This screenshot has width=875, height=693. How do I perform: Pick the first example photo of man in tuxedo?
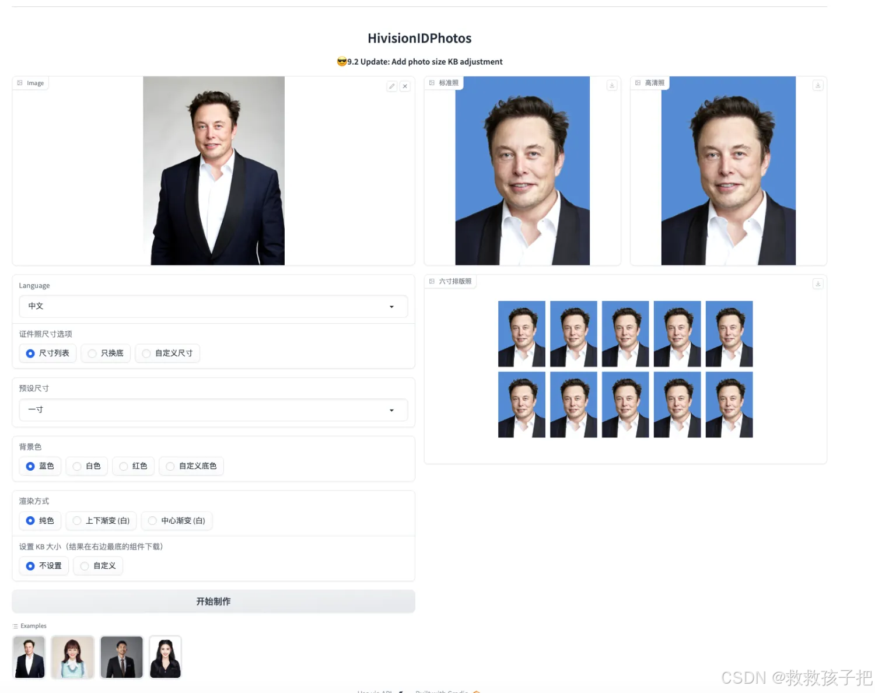tap(29, 657)
